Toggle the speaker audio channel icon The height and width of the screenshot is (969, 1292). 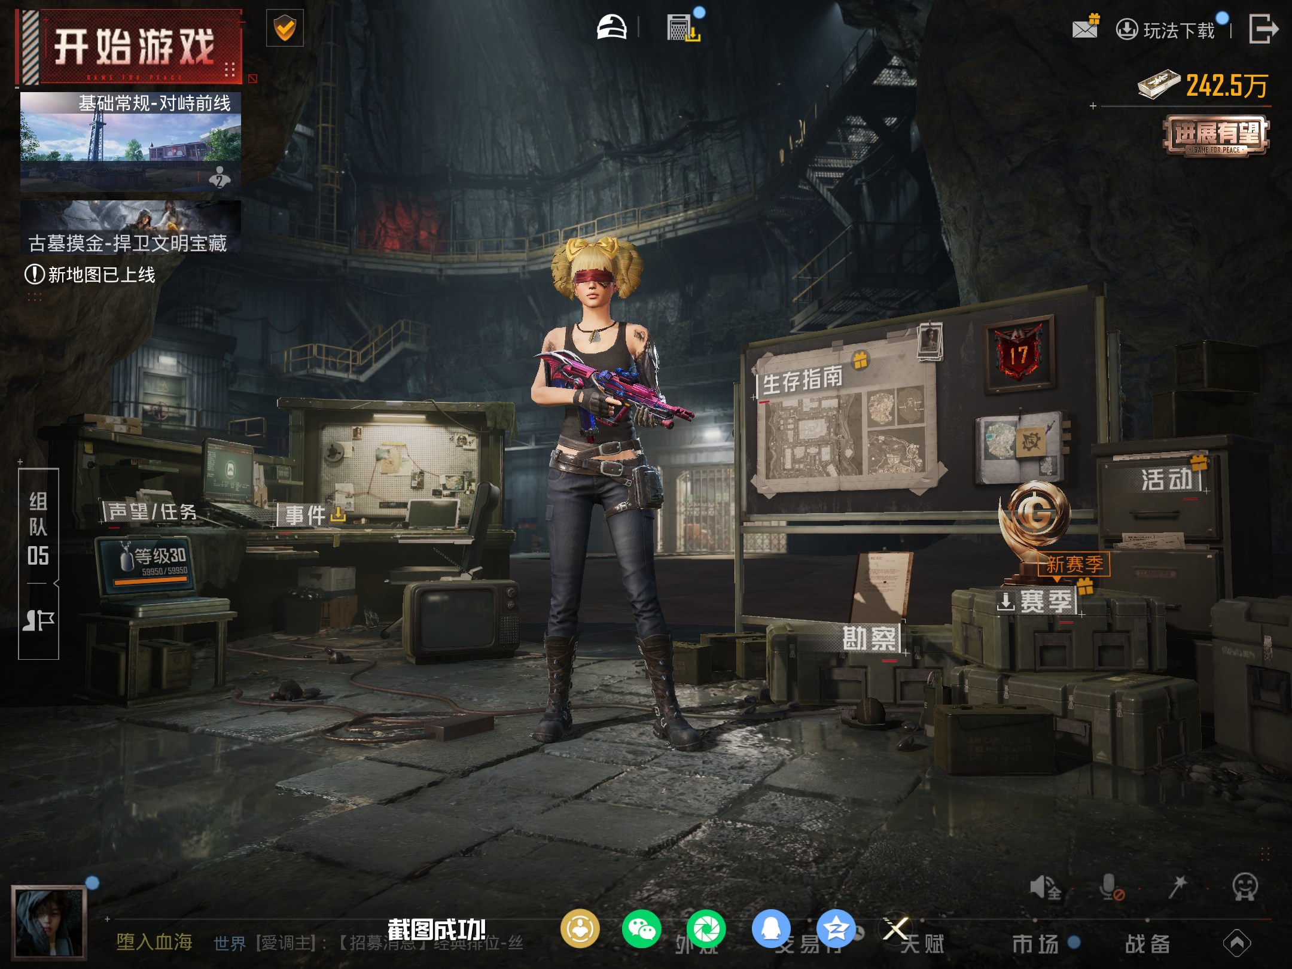[x=1044, y=888]
